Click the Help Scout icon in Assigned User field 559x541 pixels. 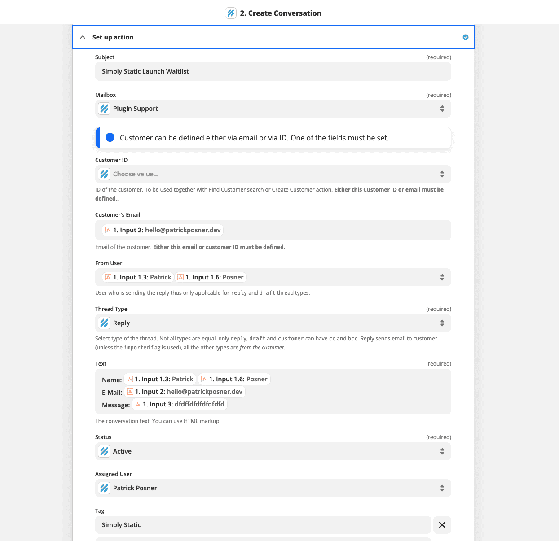(104, 488)
